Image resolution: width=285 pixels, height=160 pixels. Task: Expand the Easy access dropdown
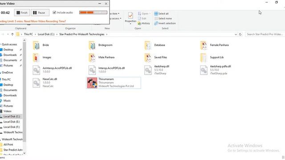point(121,19)
